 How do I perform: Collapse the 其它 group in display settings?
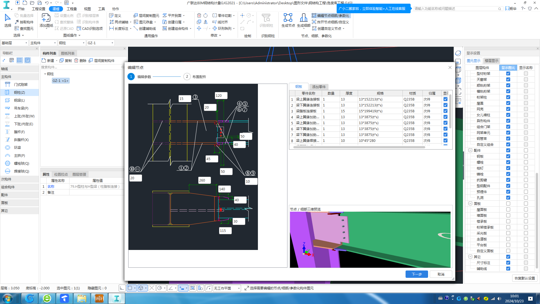coord(470,257)
